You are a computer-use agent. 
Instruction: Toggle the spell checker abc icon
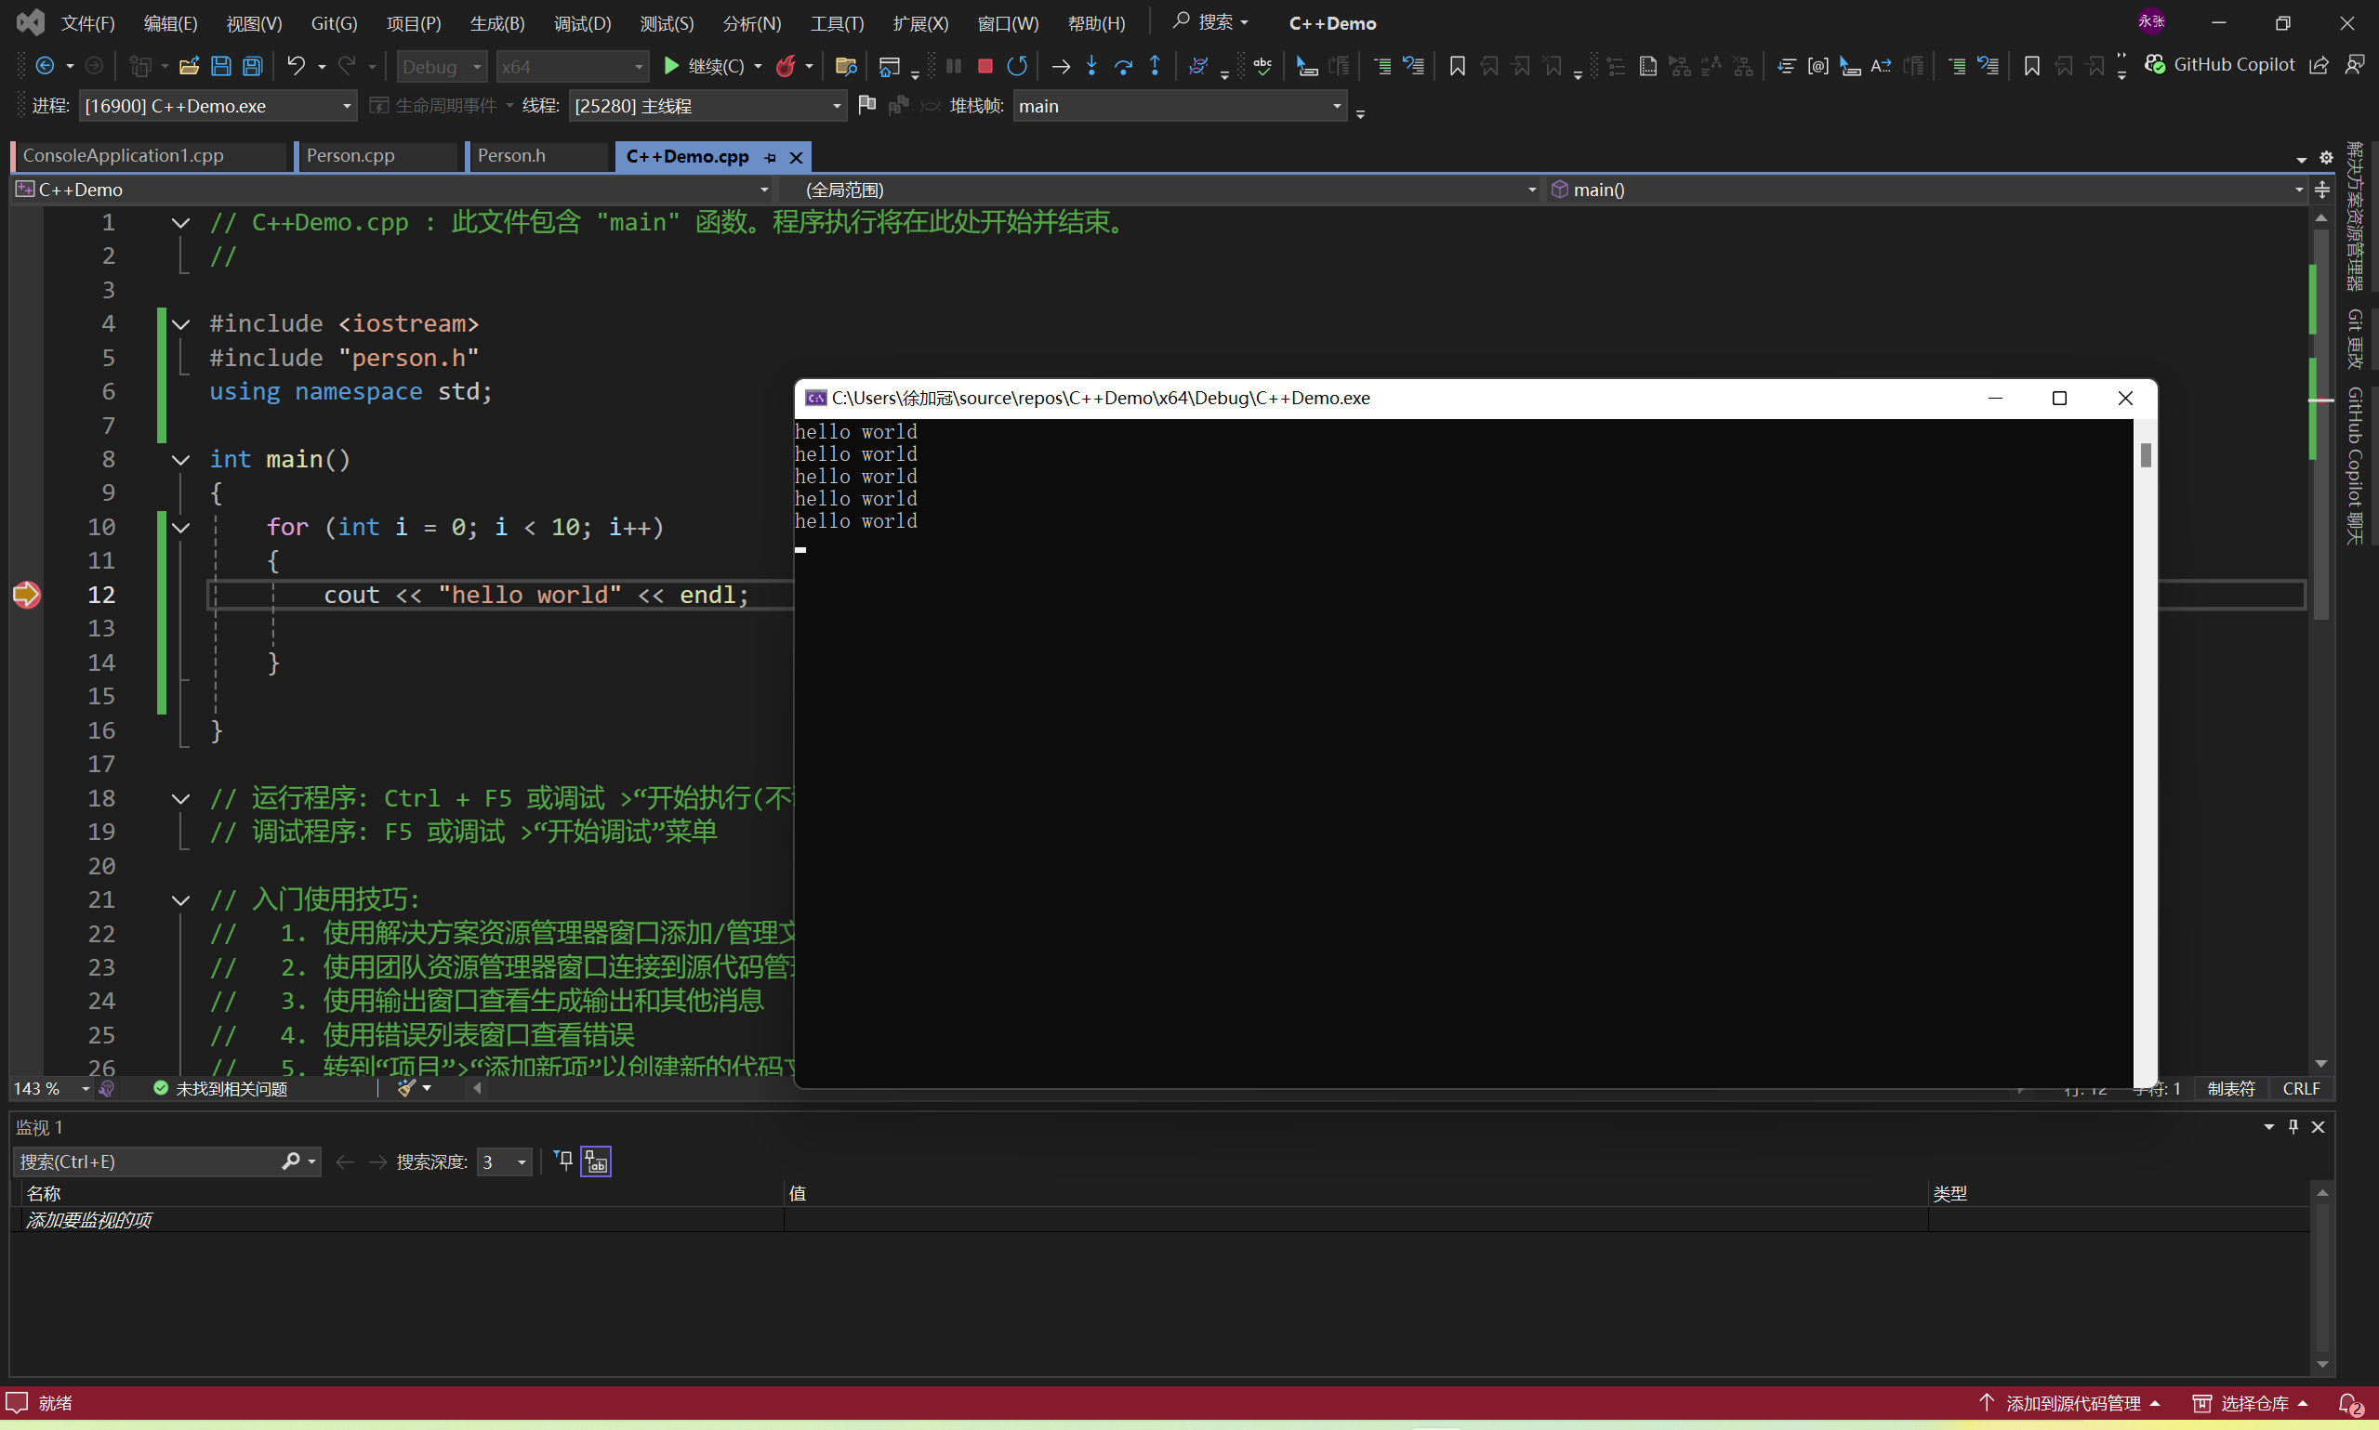click(1262, 66)
